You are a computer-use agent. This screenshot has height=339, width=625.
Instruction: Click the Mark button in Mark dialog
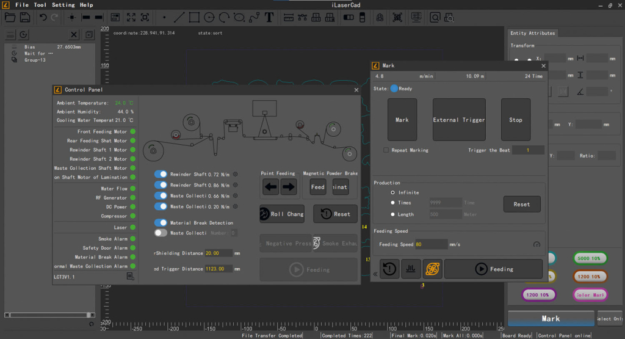coord(402,120)
